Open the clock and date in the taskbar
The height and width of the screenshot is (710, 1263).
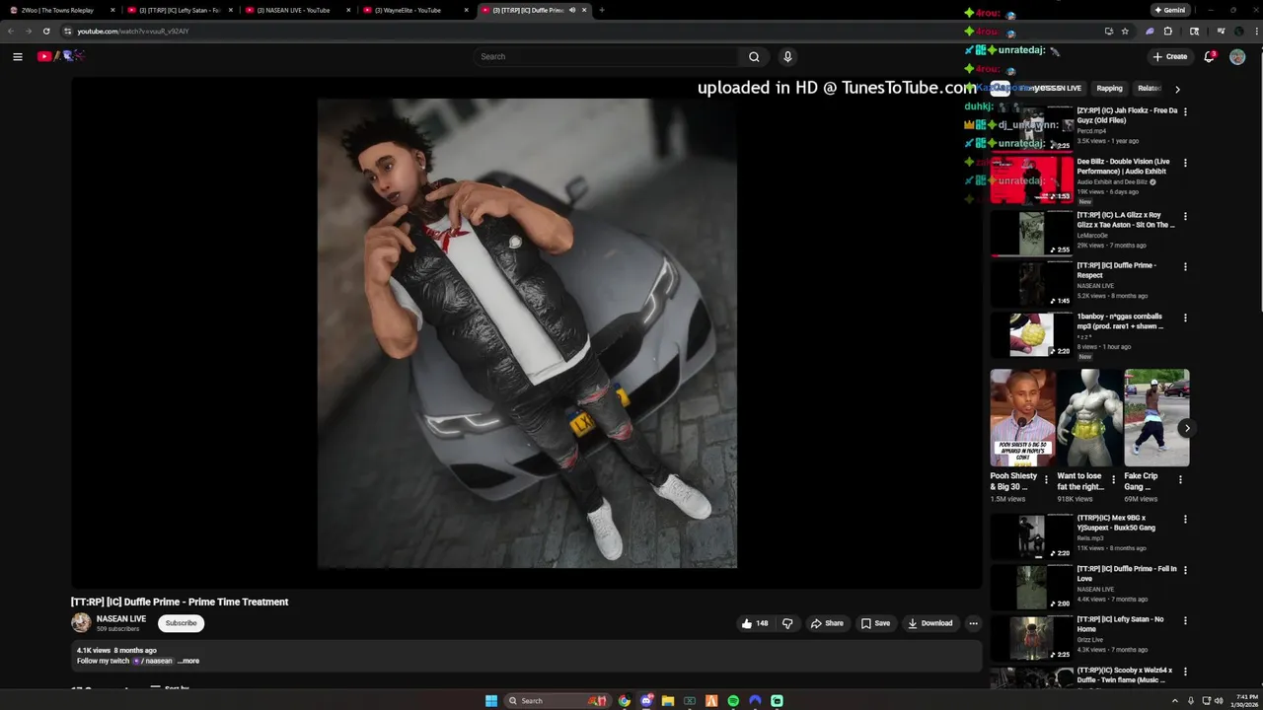click(1246, 700)
